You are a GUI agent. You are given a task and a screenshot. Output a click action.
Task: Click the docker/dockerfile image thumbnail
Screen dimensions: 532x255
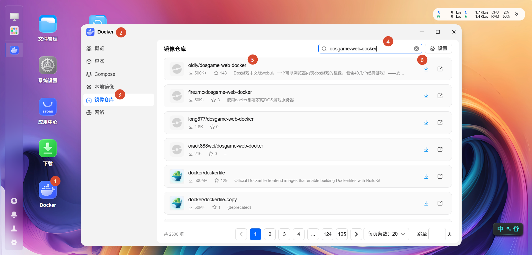point(177,176)
